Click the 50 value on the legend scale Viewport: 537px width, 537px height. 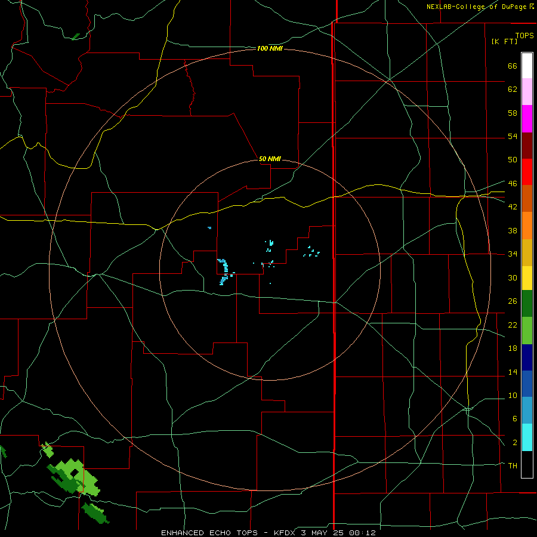pyautogui.click(x=513, y=160)
